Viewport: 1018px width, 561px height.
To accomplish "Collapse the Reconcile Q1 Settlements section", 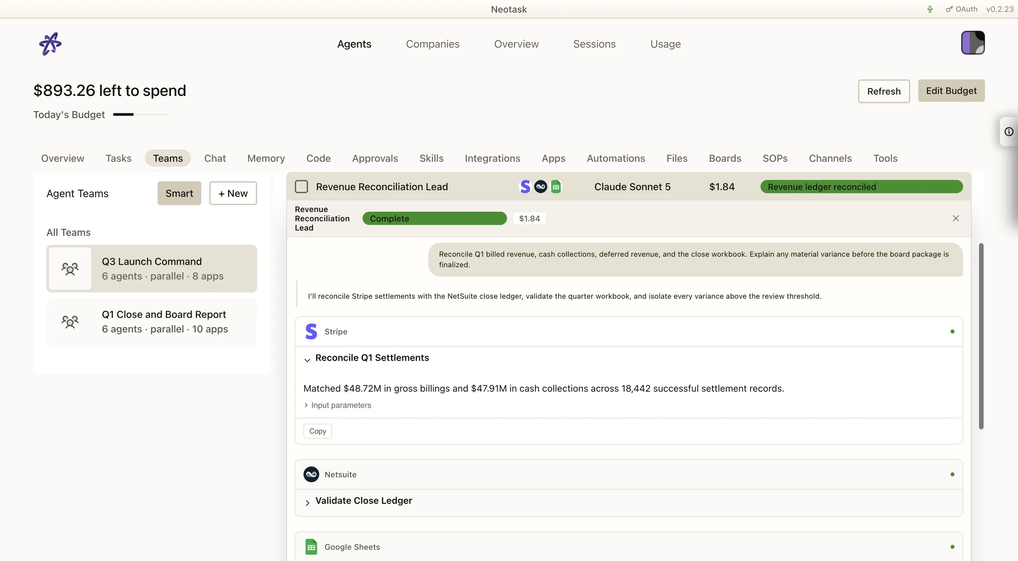I will (308, 359).
